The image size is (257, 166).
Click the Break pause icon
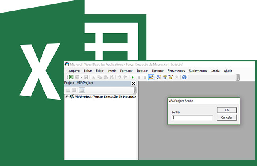(139, 77)
